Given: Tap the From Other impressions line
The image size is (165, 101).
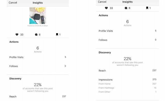Looking at the screenshot, I should click(127, 92).
